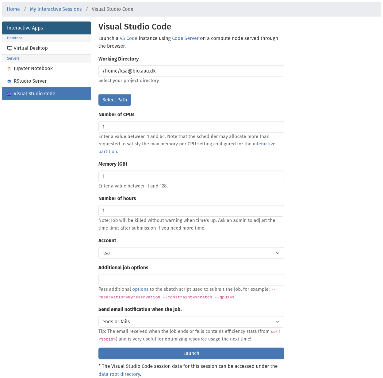Click the Jupyter Notebook logo icon

coord(9,69)
